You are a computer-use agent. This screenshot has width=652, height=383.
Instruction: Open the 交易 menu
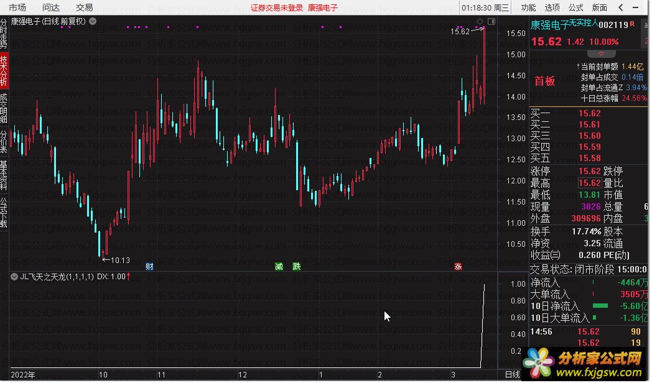click(85, 7)
